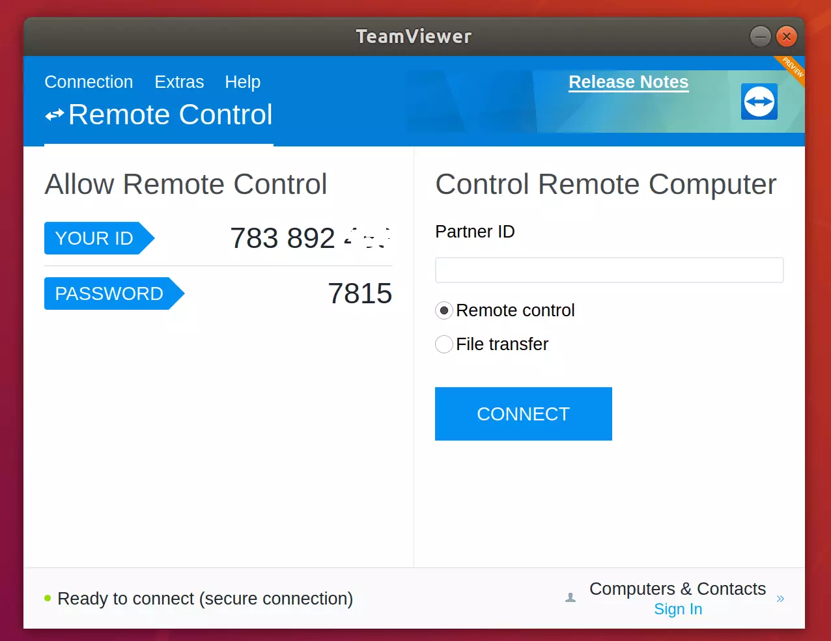Open the Connection menu
Viewport: 831px width, 641px height.
89,82
